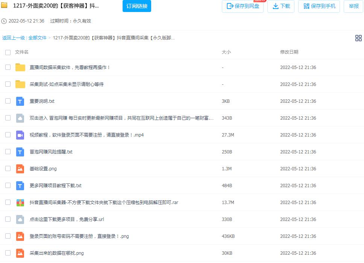Open folder 直播间数据采集软件，先看教程再操作！
Image resolution: width=364 pixels, height=263 pixels.
pyautogui.click(x=70, y=68)
